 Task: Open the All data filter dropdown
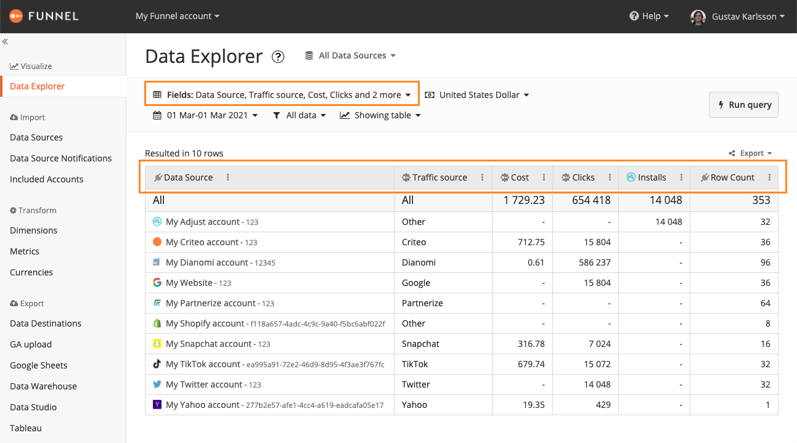[x=299, y=115]
